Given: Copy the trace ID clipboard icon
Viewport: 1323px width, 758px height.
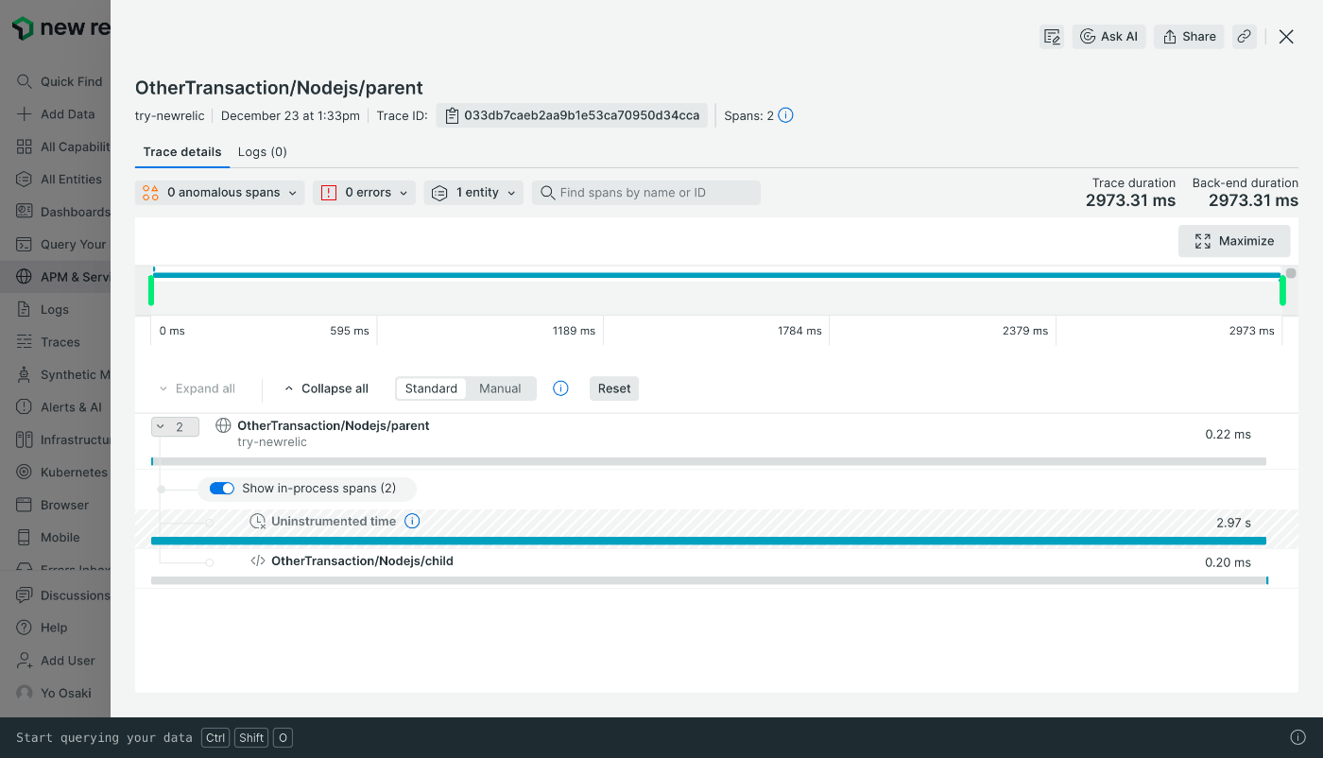Looking at the screenshot, I should click(452, 115).
